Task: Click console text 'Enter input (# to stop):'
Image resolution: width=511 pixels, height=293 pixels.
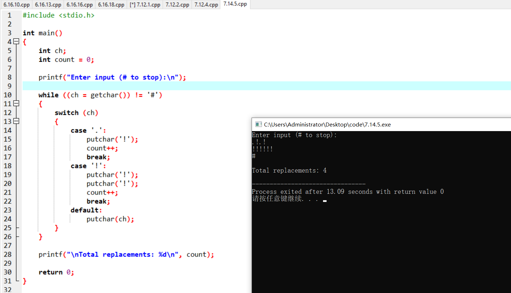Action: [x=295, y=135]
